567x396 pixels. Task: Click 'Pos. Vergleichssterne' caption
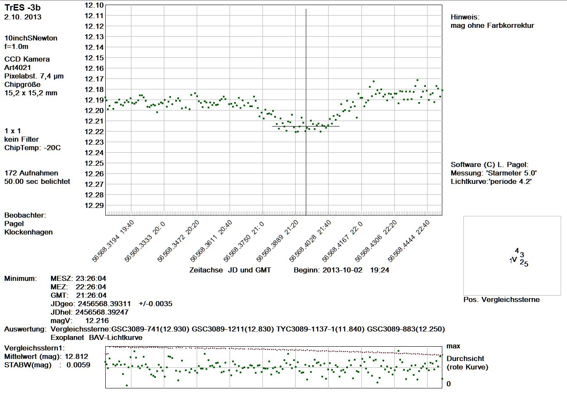(x=501, y=299)
